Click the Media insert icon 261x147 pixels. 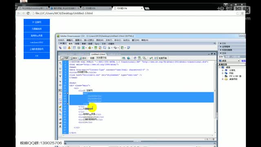tap(90, 48)
